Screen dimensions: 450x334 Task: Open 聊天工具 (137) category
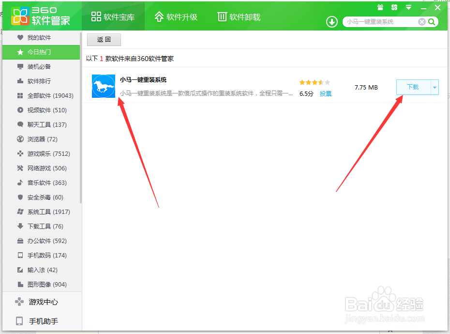point(41,124)
